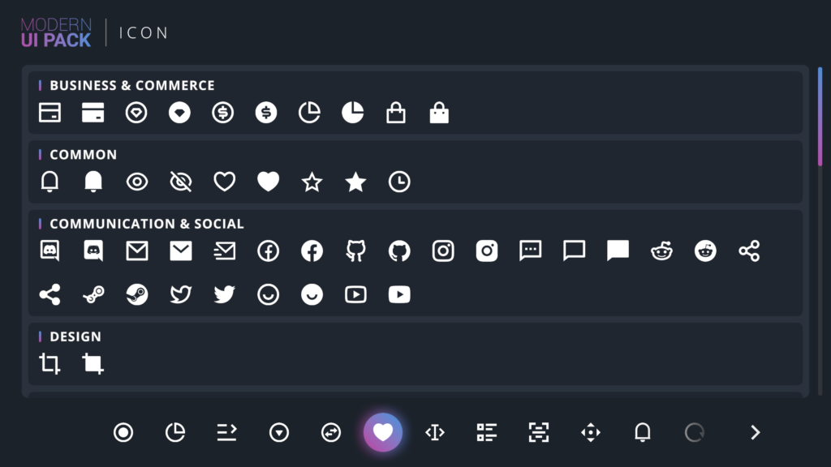Viewport: 831px width, 467px height.
Task: Click the Instagram icon
Action: pyautogui.click(x=443, y=251)
